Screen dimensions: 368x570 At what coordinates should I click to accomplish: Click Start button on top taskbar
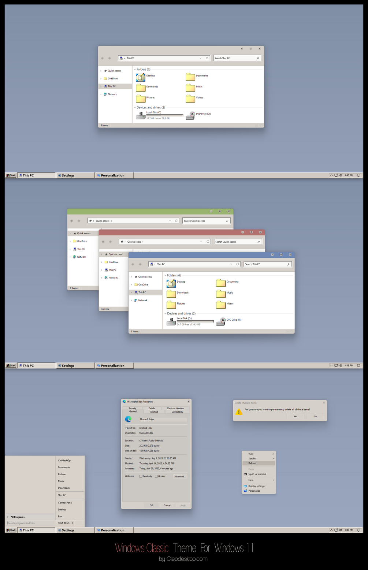[x=11, y=175]
